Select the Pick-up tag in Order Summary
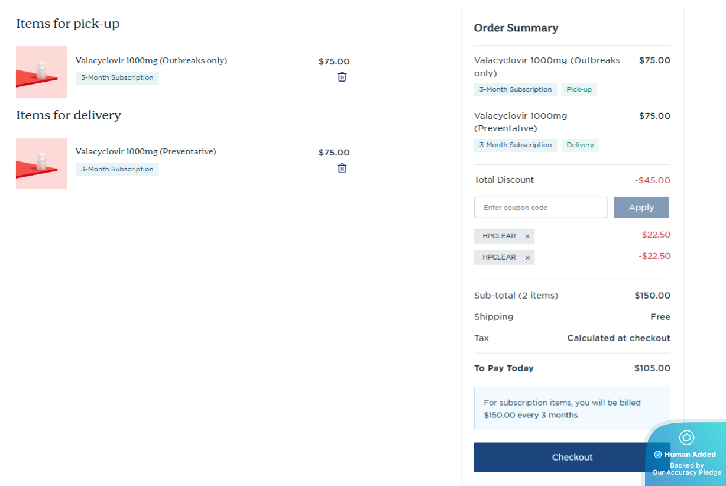The height and width of the screenshot is (486, 726). 579,90
